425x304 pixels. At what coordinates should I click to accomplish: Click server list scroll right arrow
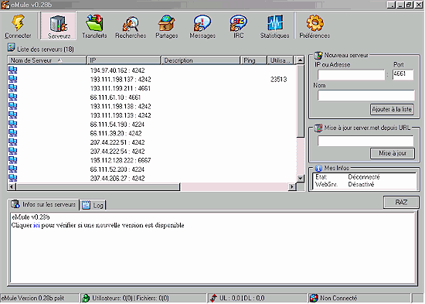pos(292,186)
